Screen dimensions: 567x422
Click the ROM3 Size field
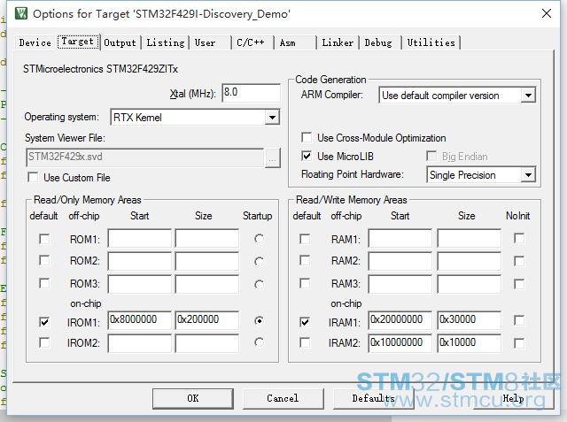tap(207, 285)
